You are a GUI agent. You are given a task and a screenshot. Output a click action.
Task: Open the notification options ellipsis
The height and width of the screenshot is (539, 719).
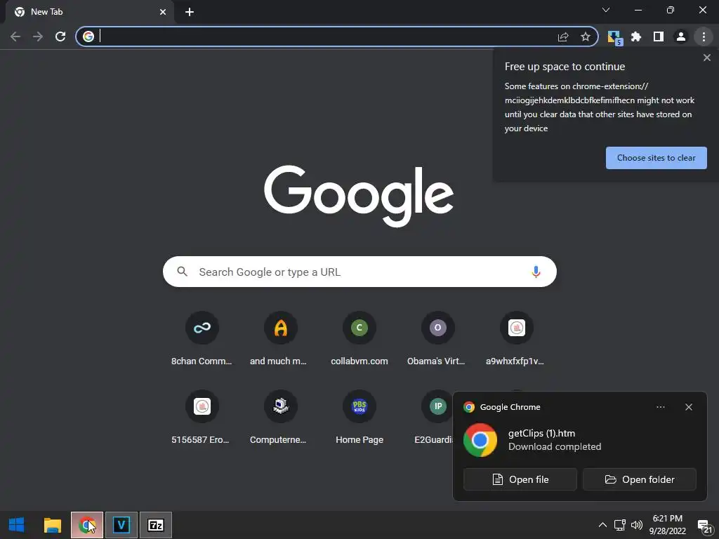pos(661,407)
